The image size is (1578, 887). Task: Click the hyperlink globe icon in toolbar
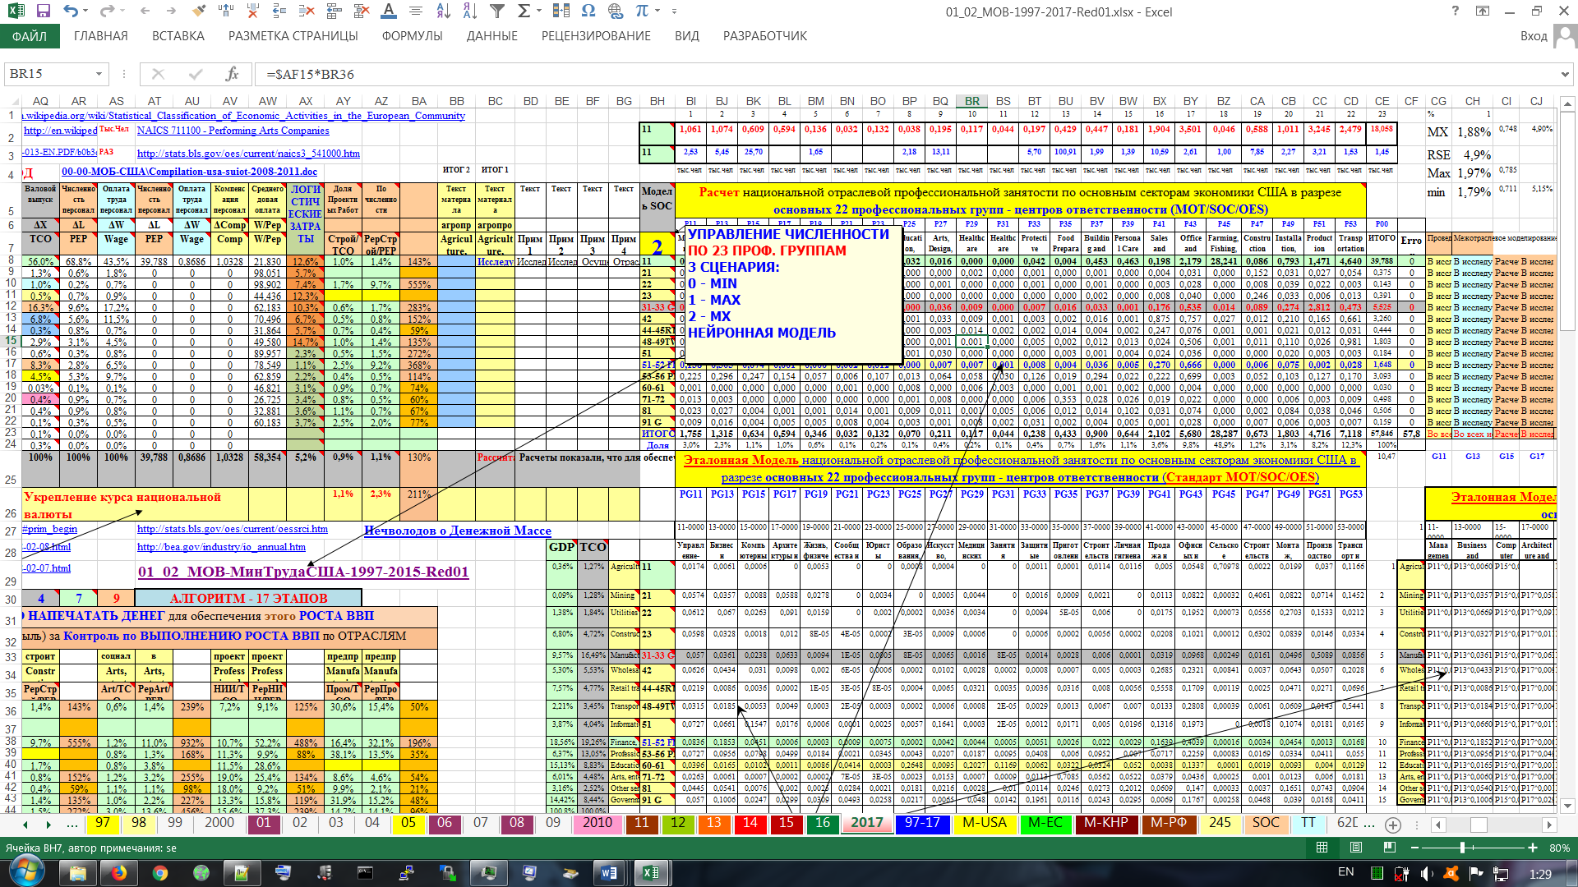(x=615, y=11)
